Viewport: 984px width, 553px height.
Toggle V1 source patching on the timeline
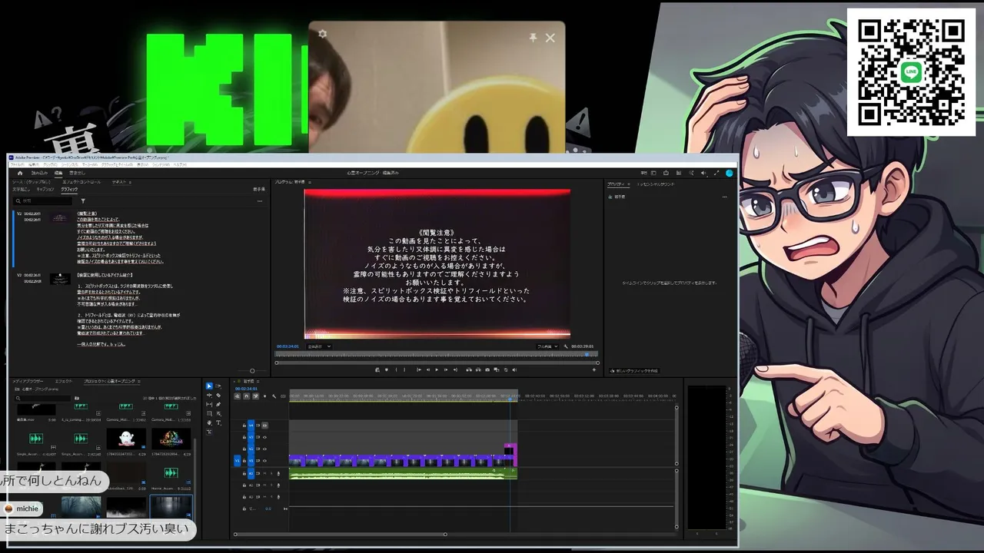pos(238,461)
